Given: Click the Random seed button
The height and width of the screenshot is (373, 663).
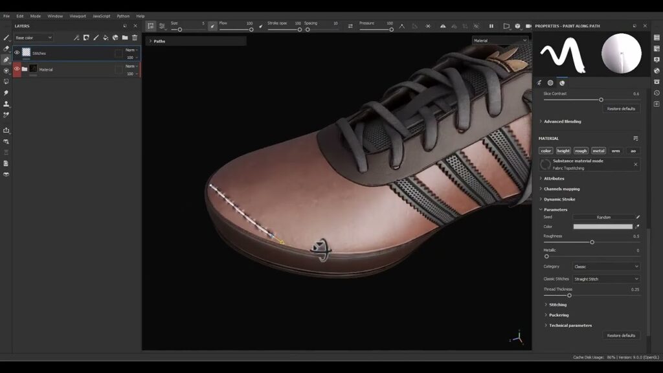Looking at the screenshot, I should pyautogui.click(x=603, y=218).
